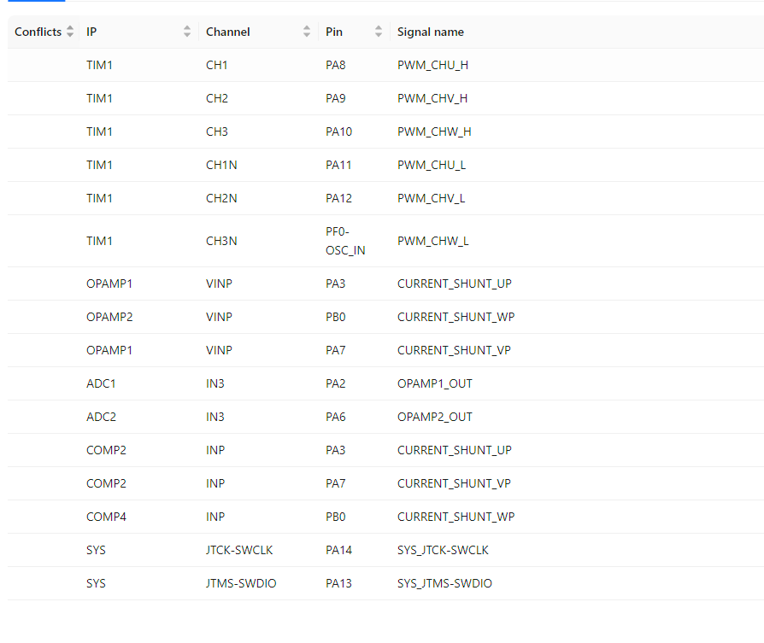Viewport: 764px width, 643px height.
Task: Select the PWM_CHU_H signal row
Action: [x=432, y=65]
